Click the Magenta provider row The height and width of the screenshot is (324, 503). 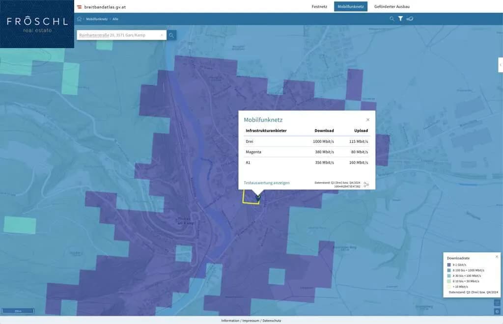307,152
